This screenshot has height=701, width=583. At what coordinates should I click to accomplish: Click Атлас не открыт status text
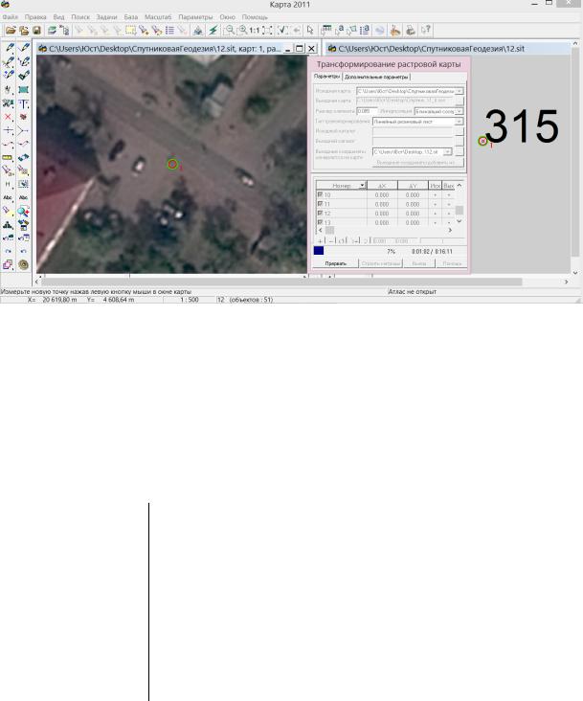pos(412,291)
